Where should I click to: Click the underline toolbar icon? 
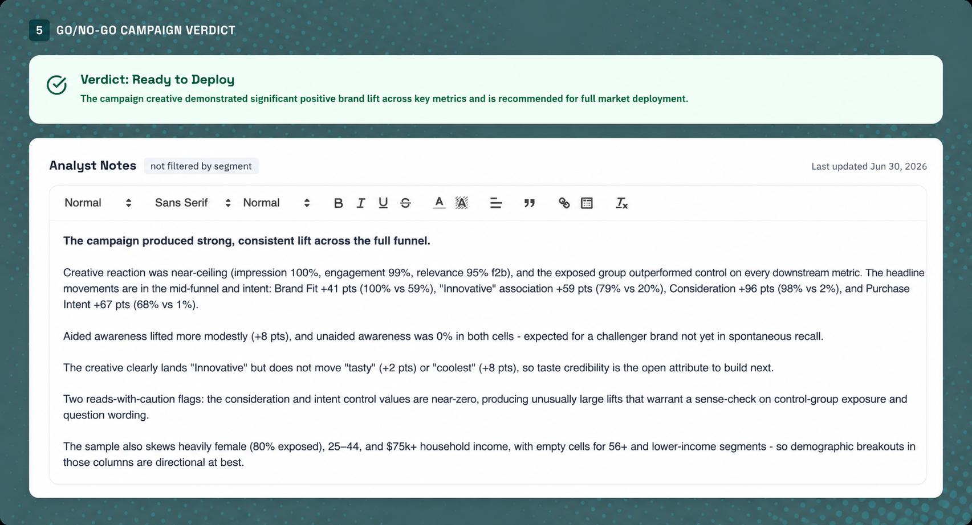coord(383,203)
